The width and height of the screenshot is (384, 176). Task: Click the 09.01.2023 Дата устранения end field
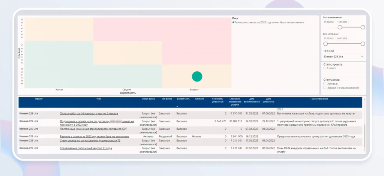coord(342,39)
